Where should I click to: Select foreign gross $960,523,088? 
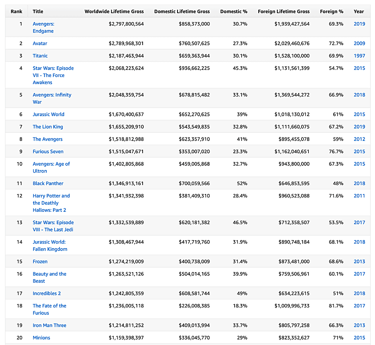294,196
